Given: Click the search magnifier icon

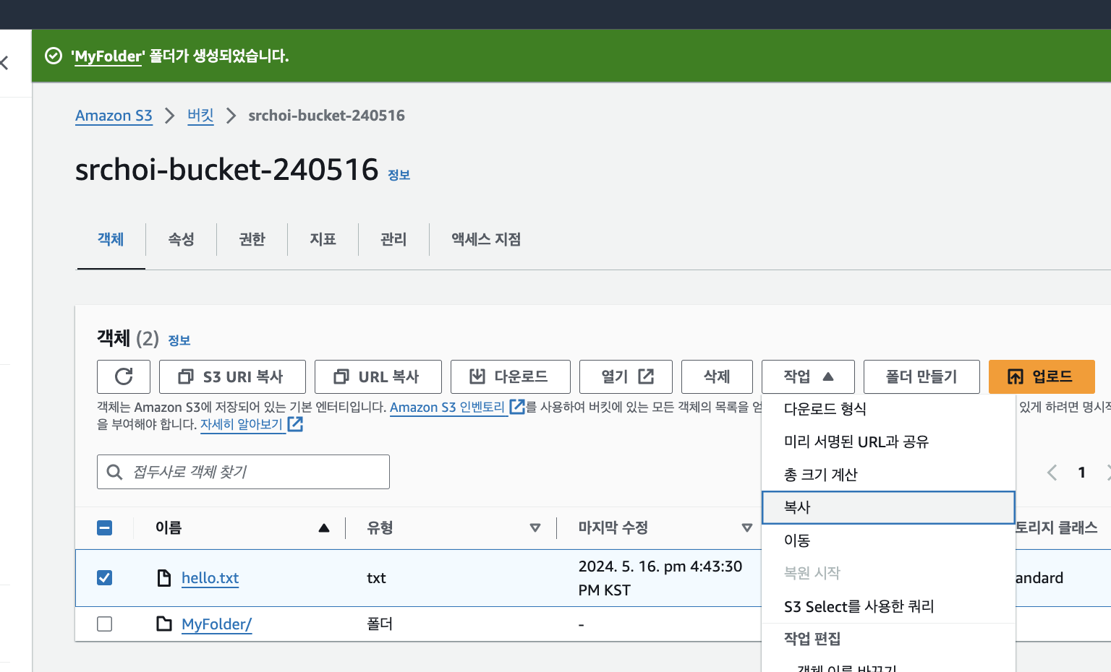Looking at the screenshot, I should (114, 472).
